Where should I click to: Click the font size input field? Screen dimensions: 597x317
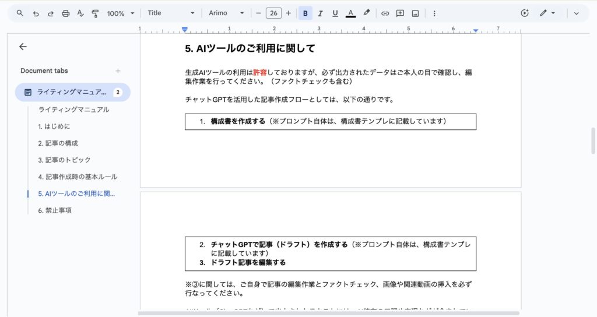coord(273,13)
